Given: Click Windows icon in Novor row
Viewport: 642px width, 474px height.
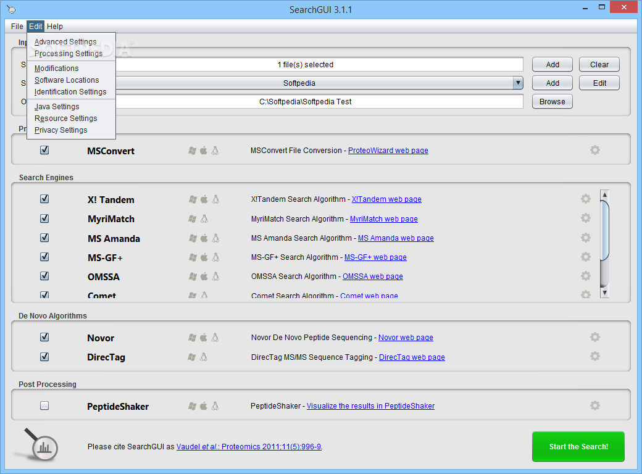Looking at the screenshot, I should pos(192,338).
